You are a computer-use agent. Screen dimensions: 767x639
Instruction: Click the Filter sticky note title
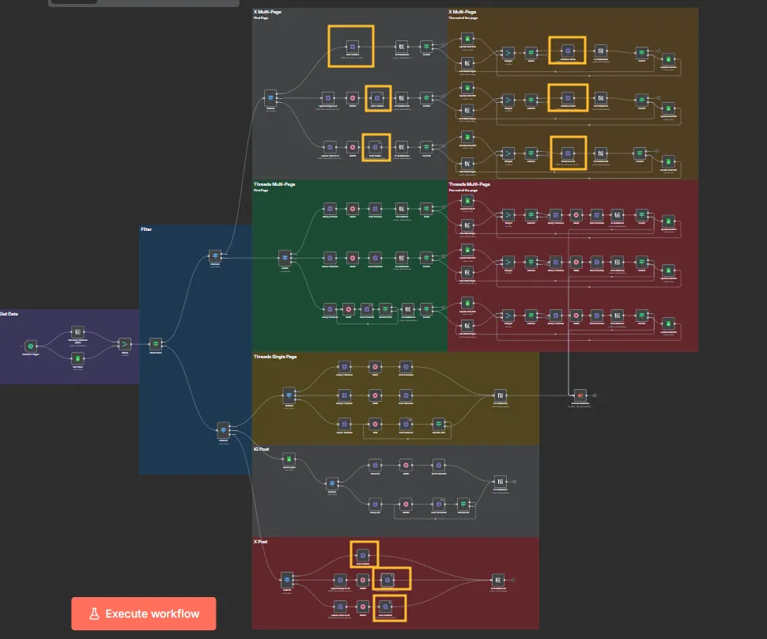coord(146,229)
